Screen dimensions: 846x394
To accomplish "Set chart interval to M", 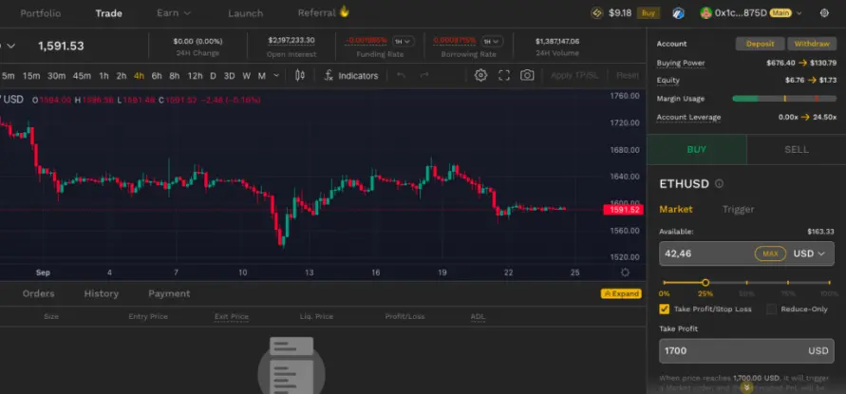I will pyautogui.click(x=262, y=76).
